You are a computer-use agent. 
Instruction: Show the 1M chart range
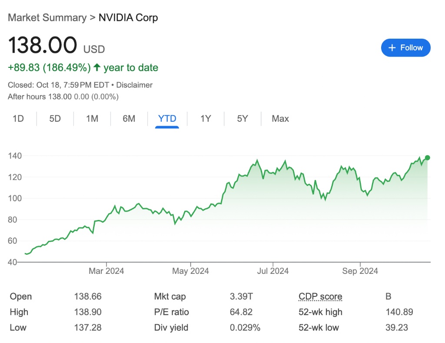pyautogui.click(x=92, y=119)
